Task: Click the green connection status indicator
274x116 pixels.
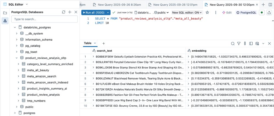Action: (262, 13)
